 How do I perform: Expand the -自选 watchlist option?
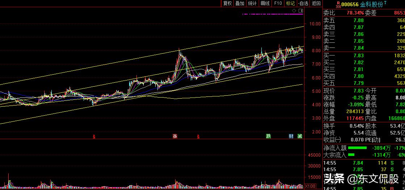(303, 3)
